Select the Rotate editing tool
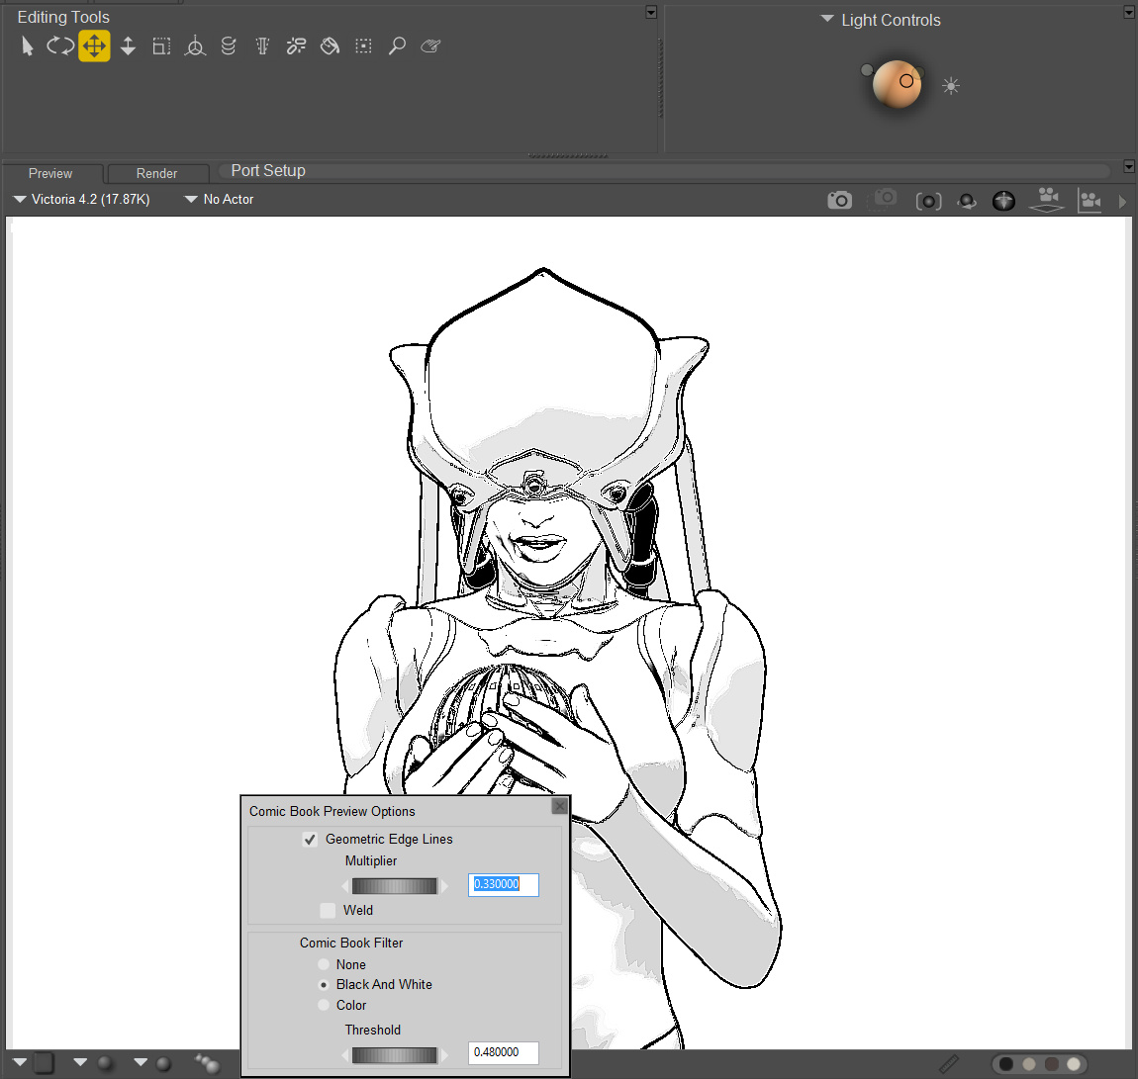Image resolution: width=1138 pixels, height=1079 pixels. 59,45
